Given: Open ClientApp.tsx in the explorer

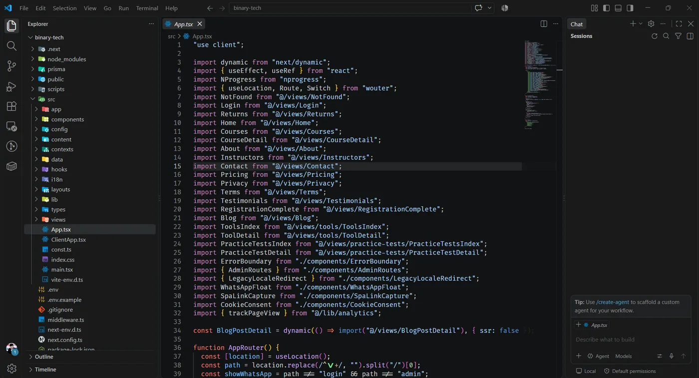Looking at the screenshot, I should (x=68, y=240).
